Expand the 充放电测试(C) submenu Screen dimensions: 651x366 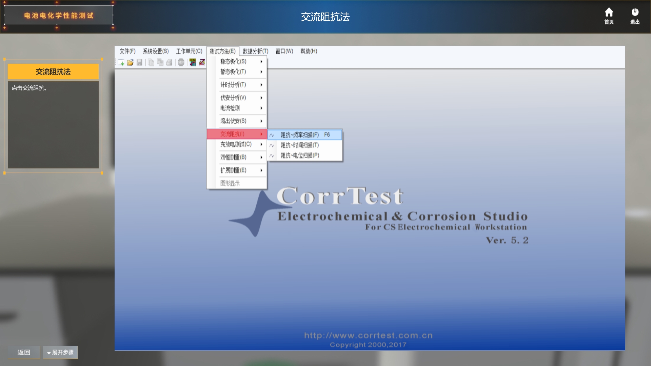pos(237,144)
